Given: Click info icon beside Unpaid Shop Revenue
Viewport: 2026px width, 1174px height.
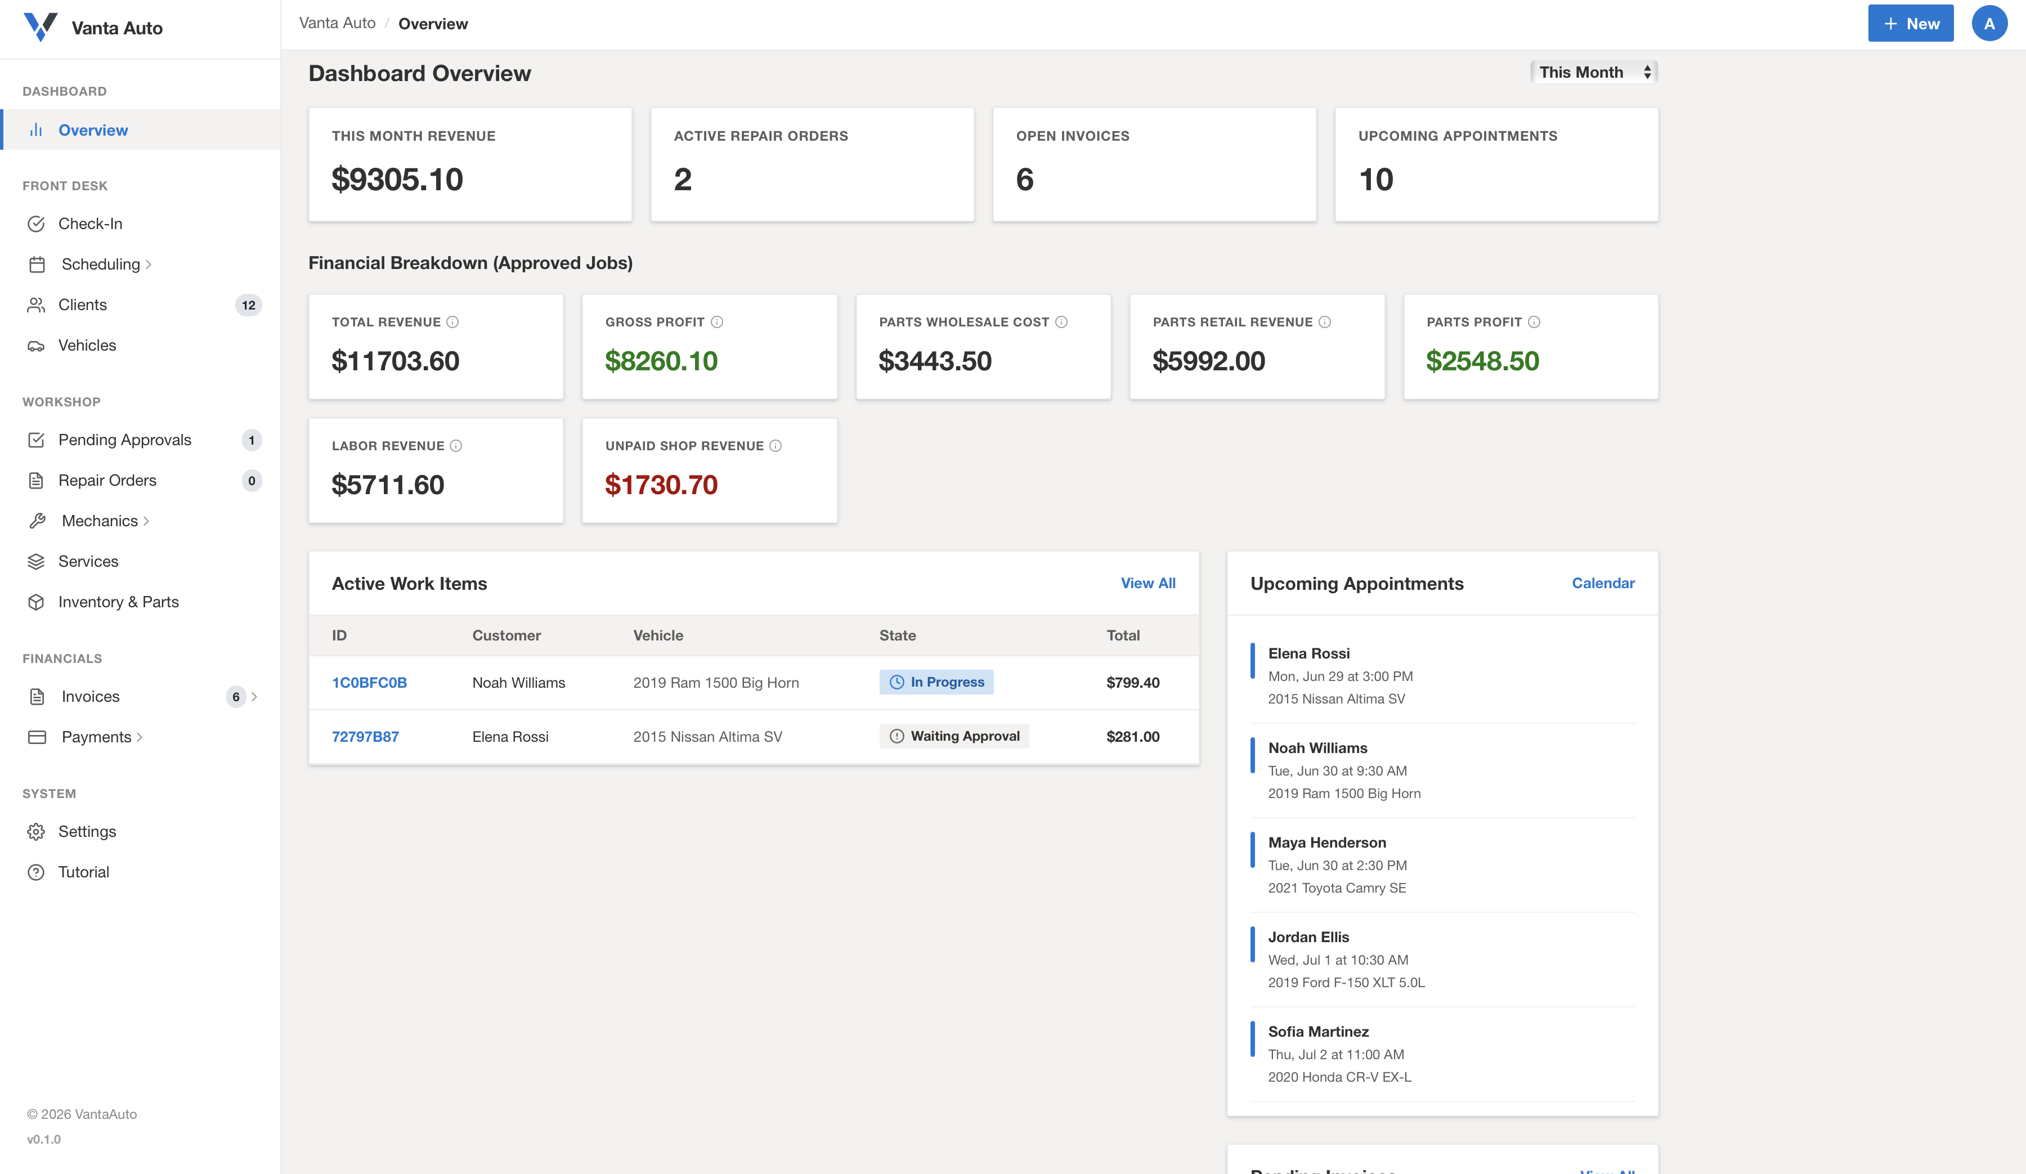Looking at the screenshot, I should (x=776, y=446).
